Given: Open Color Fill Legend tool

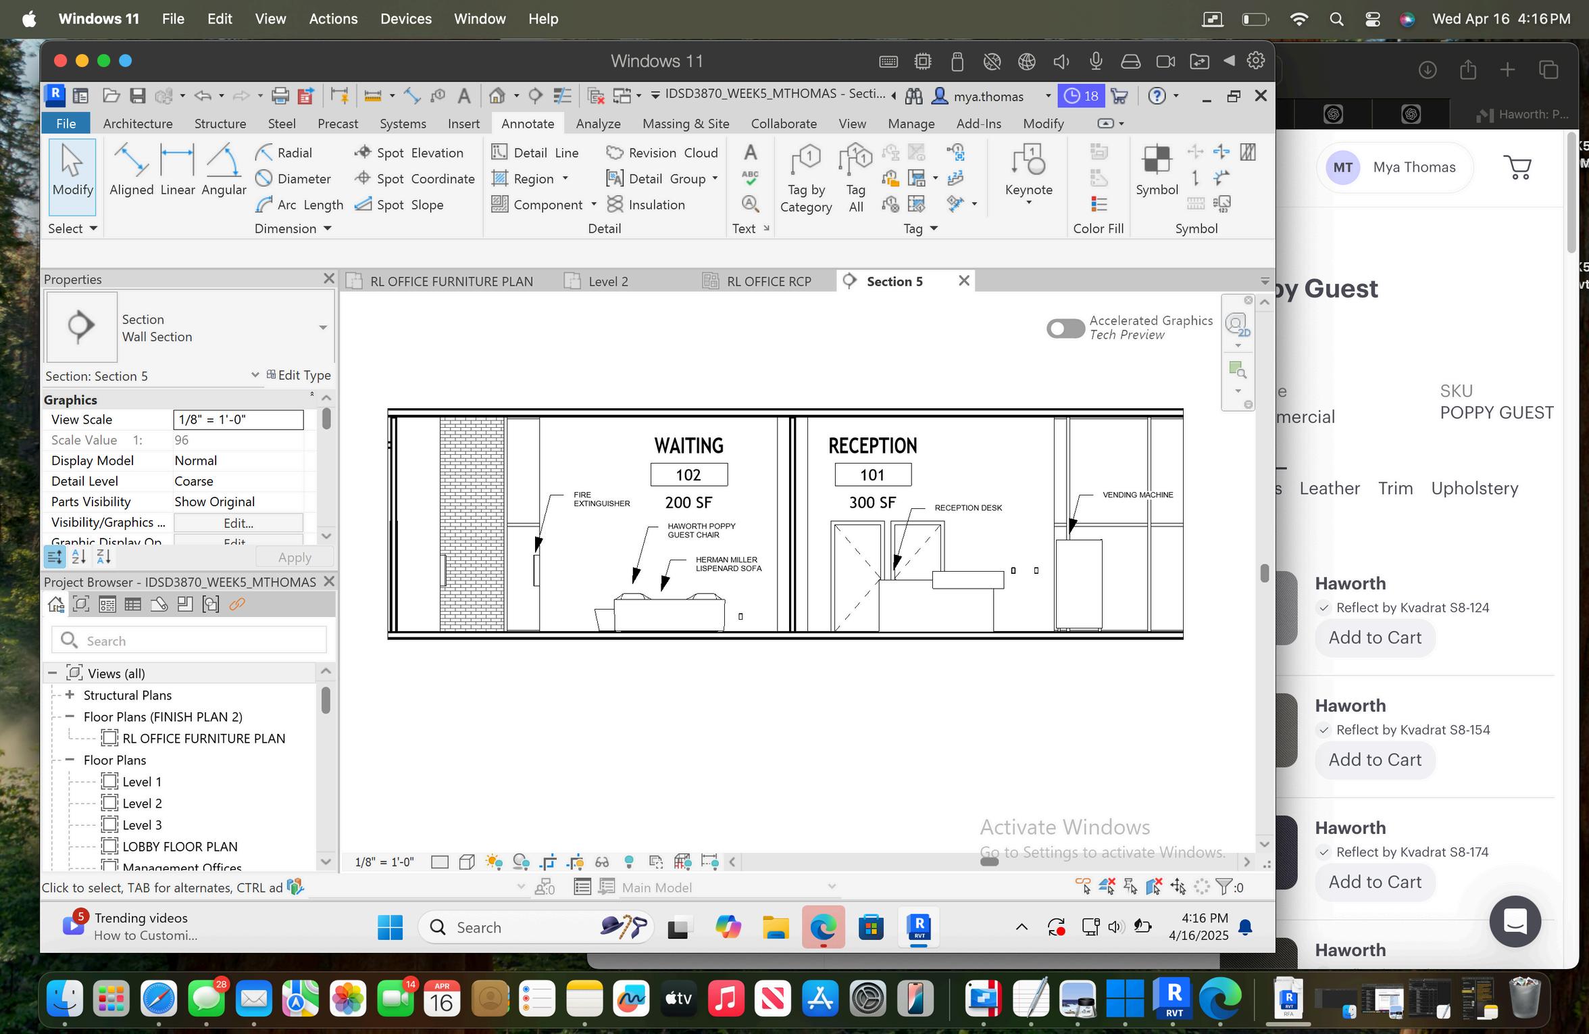Looking at the screenshot, I should pos(1099,204).
